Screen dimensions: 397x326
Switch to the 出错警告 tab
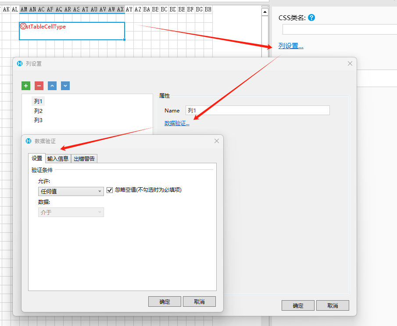tap(84, 158)
